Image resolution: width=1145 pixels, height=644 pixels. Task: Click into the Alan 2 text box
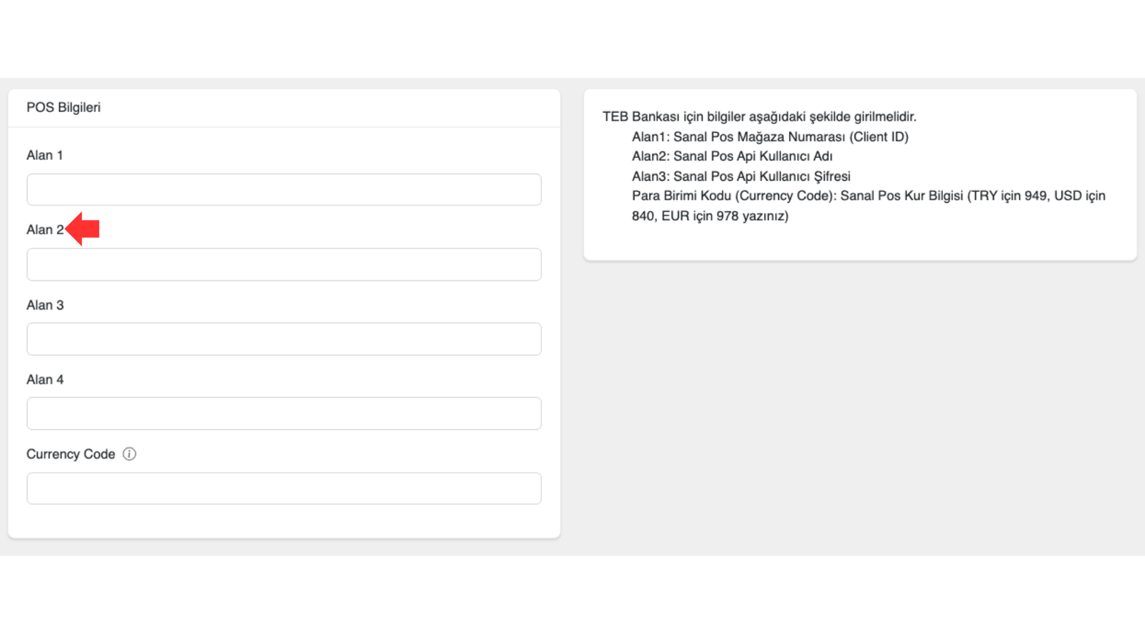tap(284, 265)
